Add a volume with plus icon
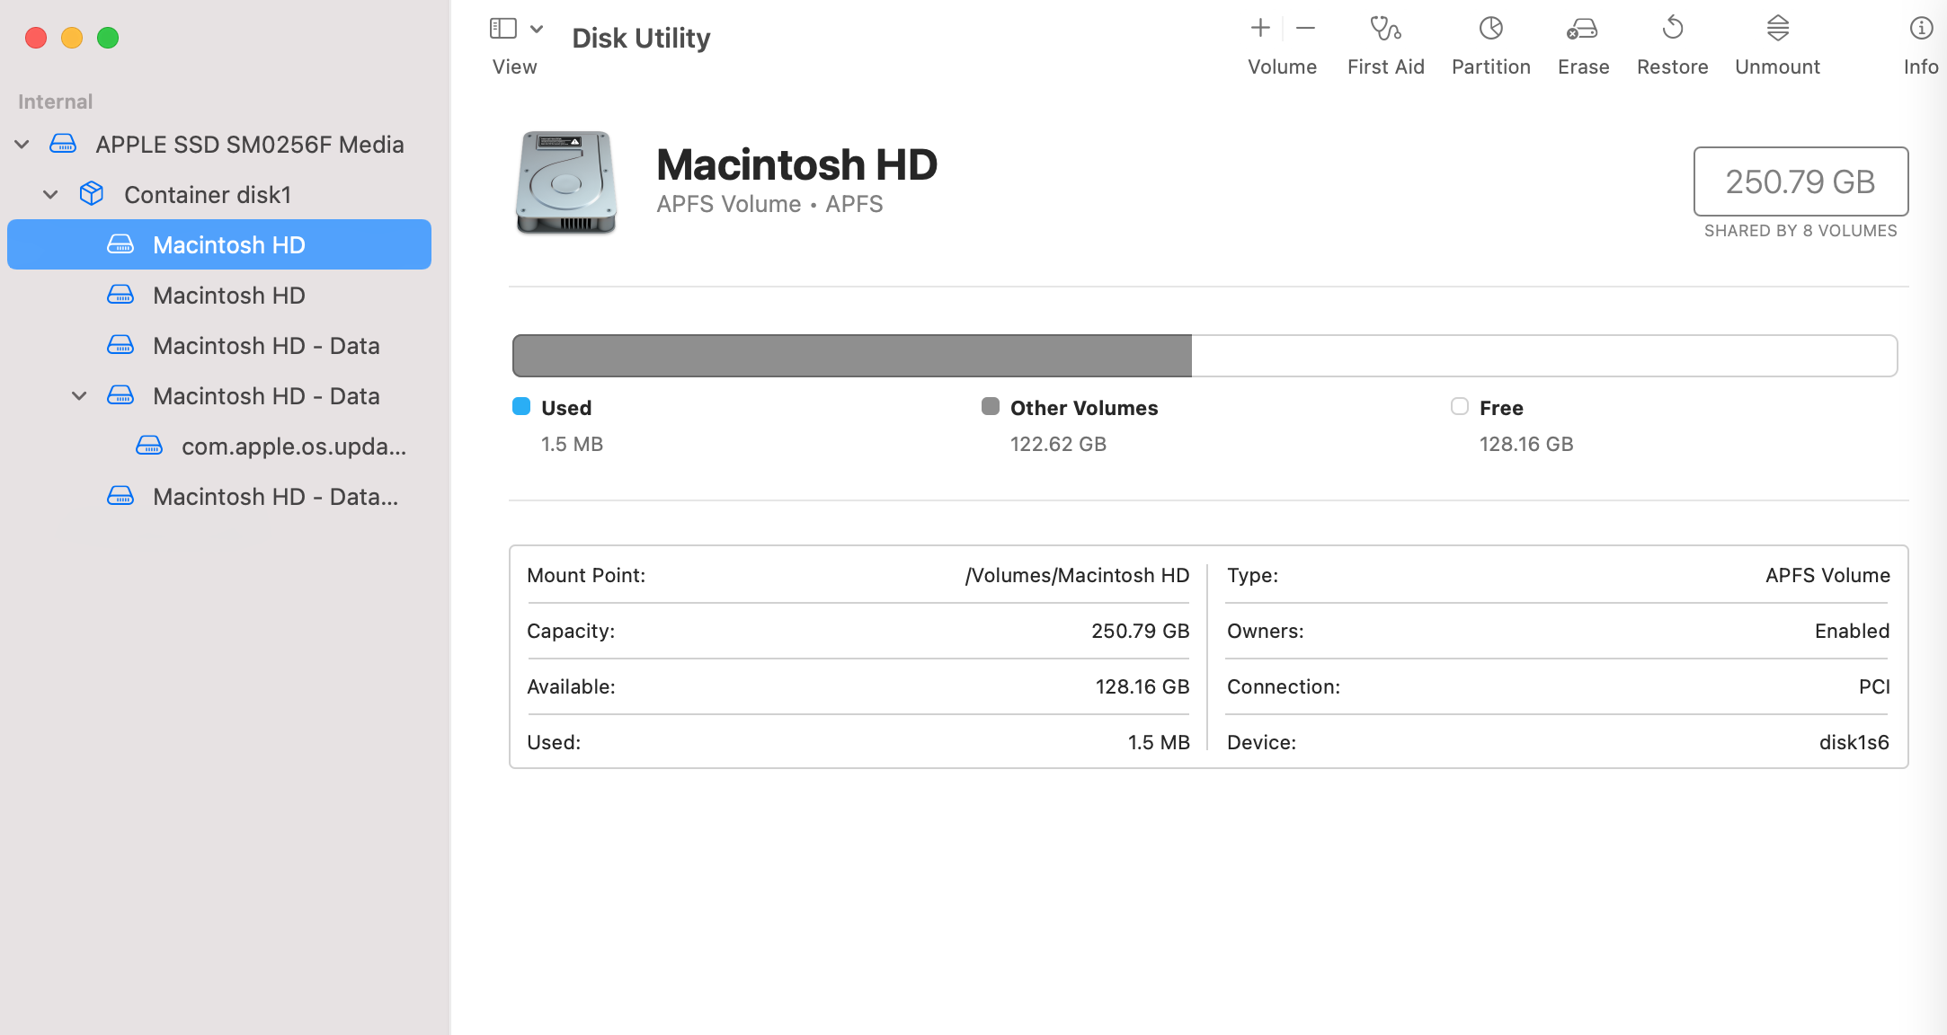This screenshot has height=1035, width=1947. [1260, 29]
